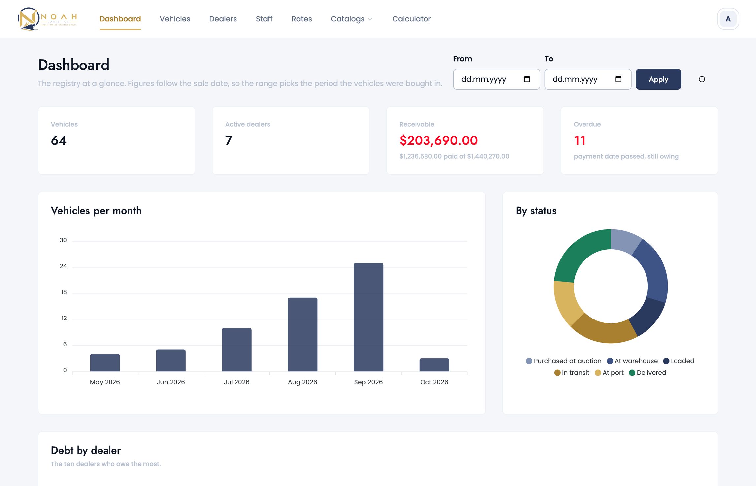756x486 pixels.
Task: Toggle Purchased at auction legend item
Action: (x=563, y=361)
